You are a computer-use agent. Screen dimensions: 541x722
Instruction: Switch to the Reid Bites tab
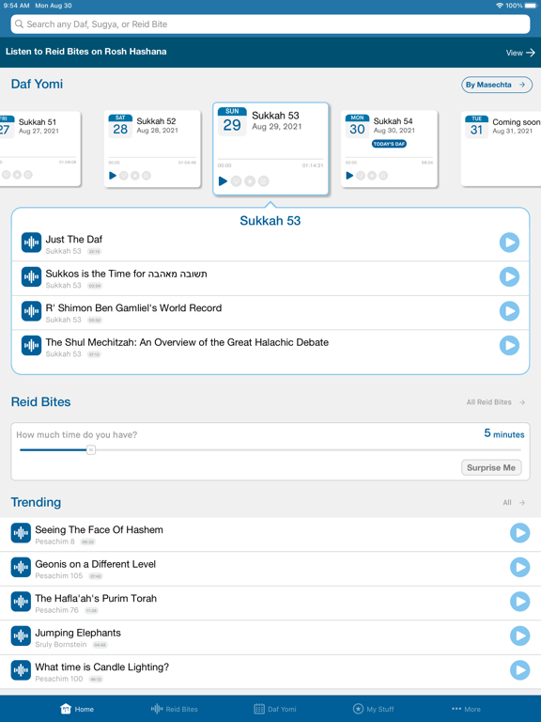point(175,709)
